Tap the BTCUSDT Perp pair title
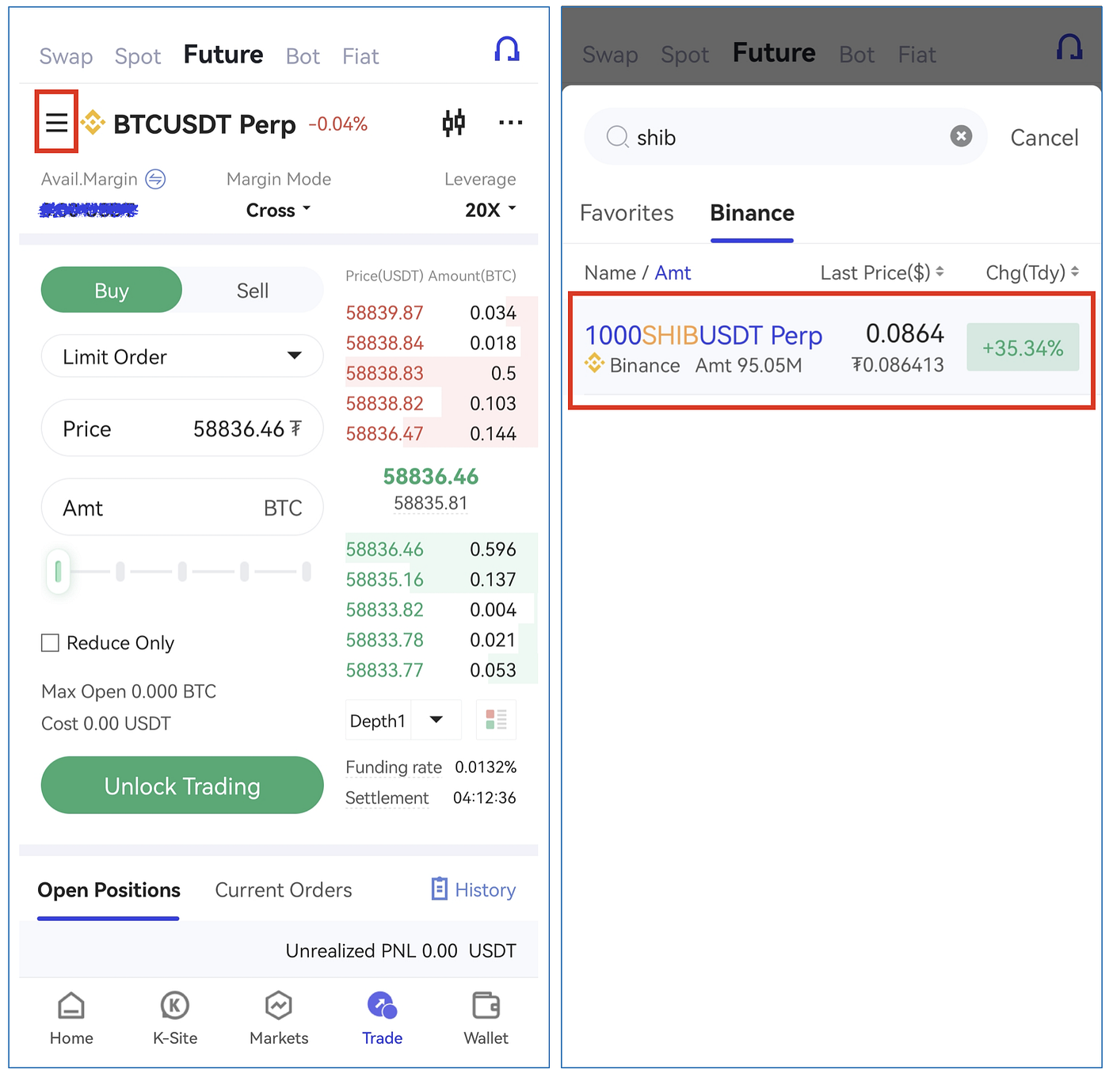 [204, 124]
